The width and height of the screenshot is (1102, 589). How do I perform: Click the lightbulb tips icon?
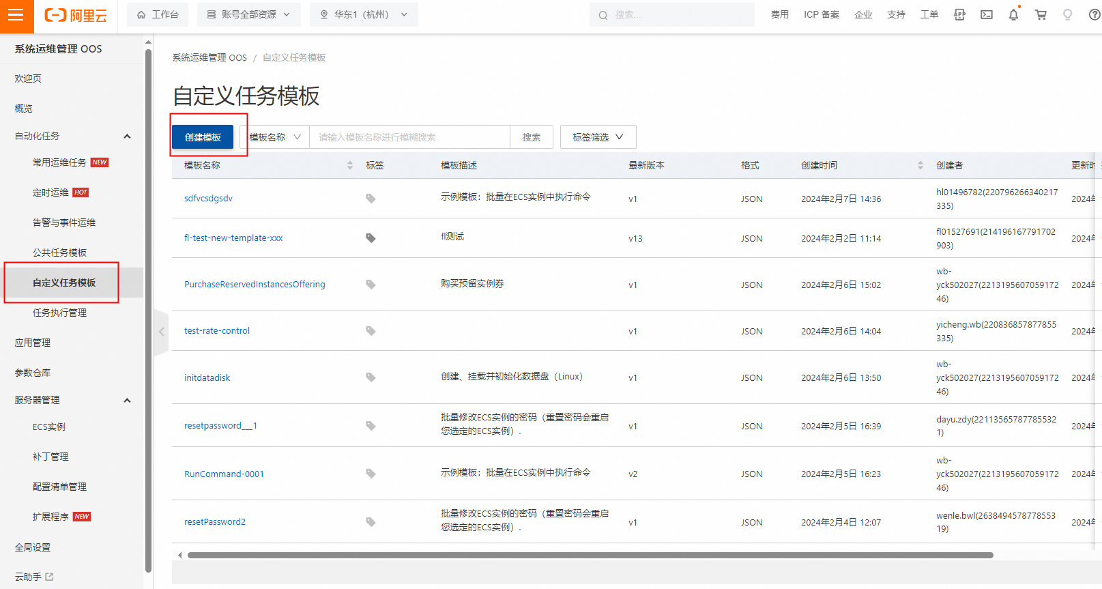(x=1067, y=14)
